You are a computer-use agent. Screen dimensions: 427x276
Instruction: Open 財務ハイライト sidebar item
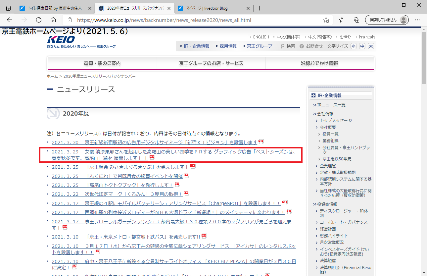click(334, 236)
